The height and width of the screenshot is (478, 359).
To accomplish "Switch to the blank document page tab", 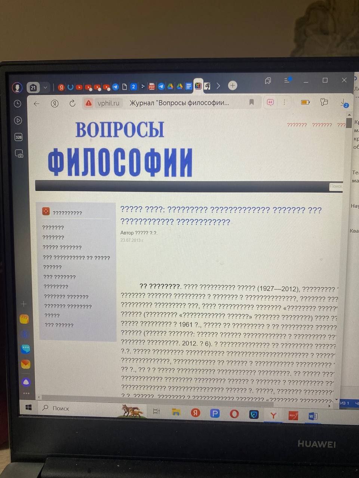I will point(125,87).
